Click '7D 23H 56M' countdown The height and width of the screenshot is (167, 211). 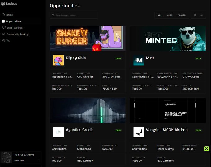110,89
